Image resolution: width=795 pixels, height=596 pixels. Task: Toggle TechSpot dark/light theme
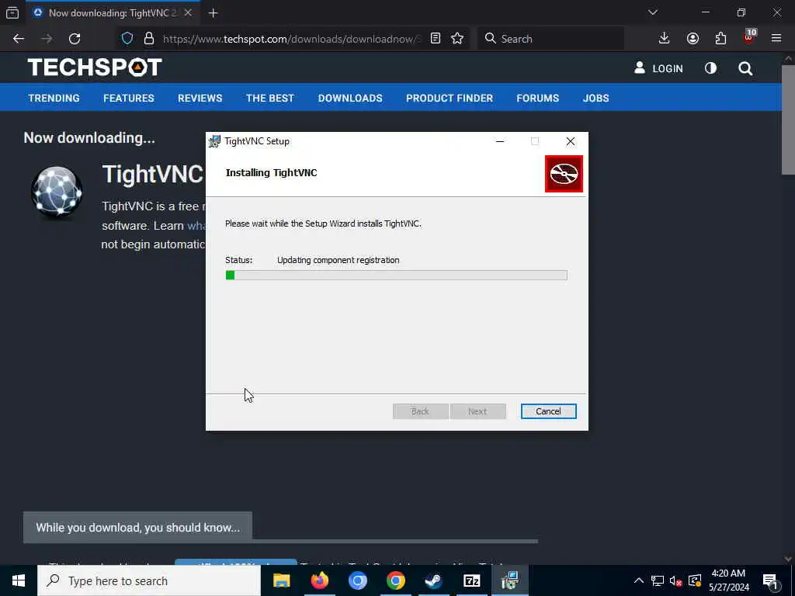pyautogui.click(x=711, y=68)
